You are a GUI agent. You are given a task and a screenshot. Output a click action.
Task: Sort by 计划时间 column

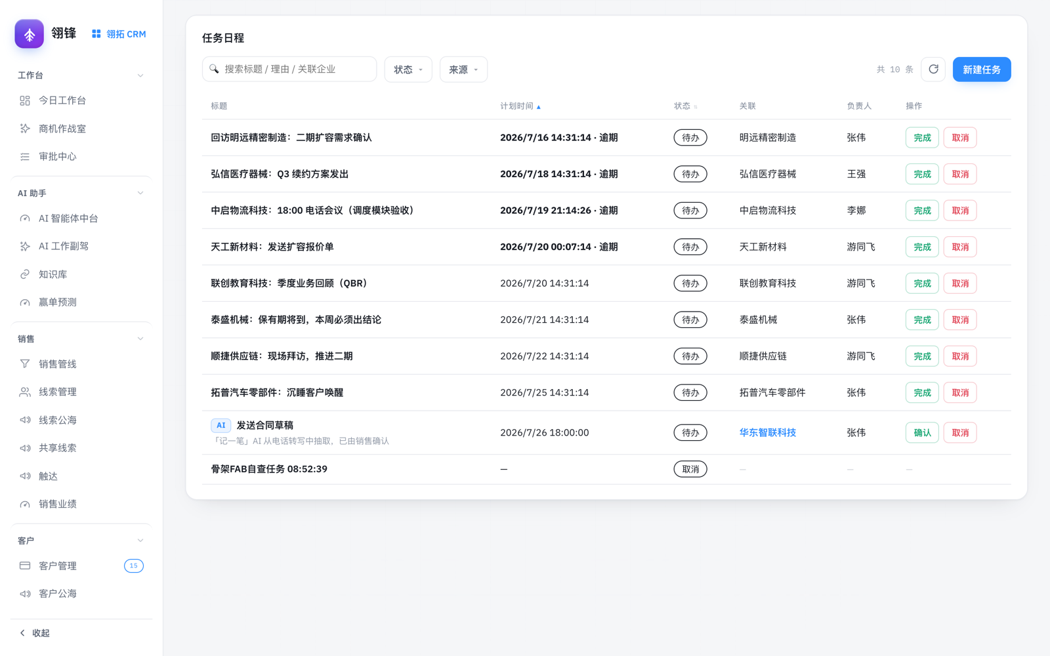click(x=520, y=106)
